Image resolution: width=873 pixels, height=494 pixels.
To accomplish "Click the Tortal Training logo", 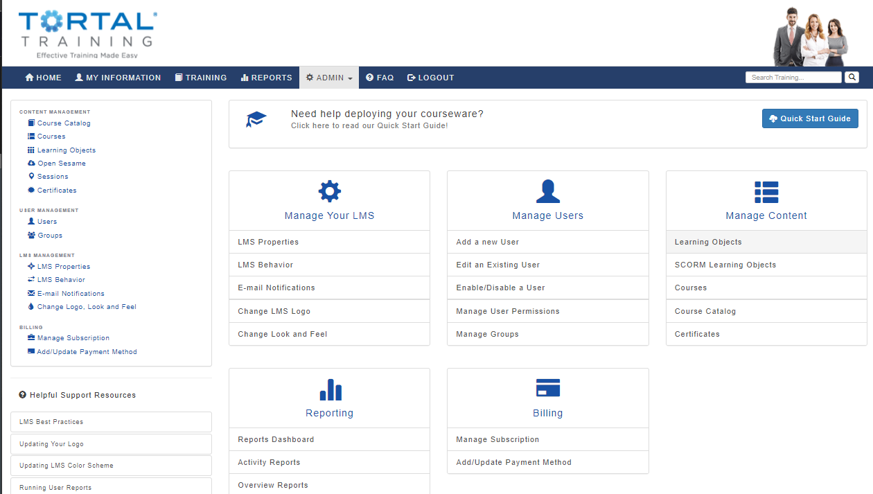I will (87, 35).
